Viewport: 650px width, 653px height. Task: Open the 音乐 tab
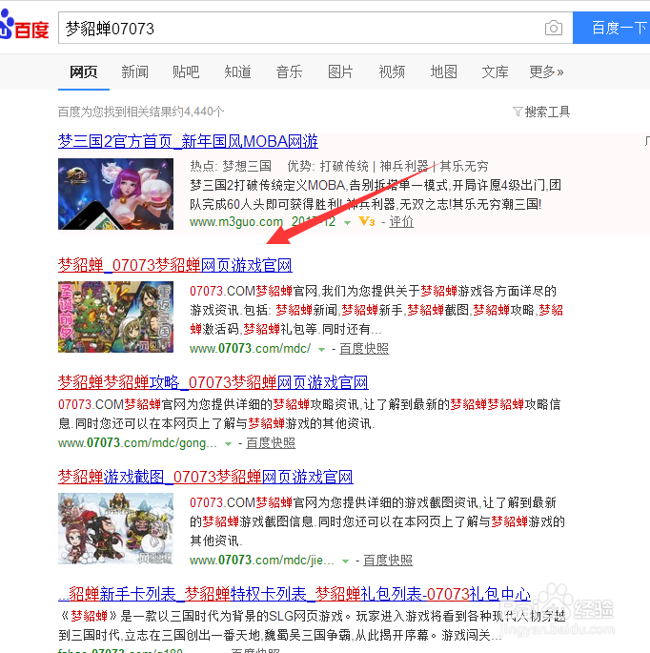pyautogui.click(x=289, y=72)
